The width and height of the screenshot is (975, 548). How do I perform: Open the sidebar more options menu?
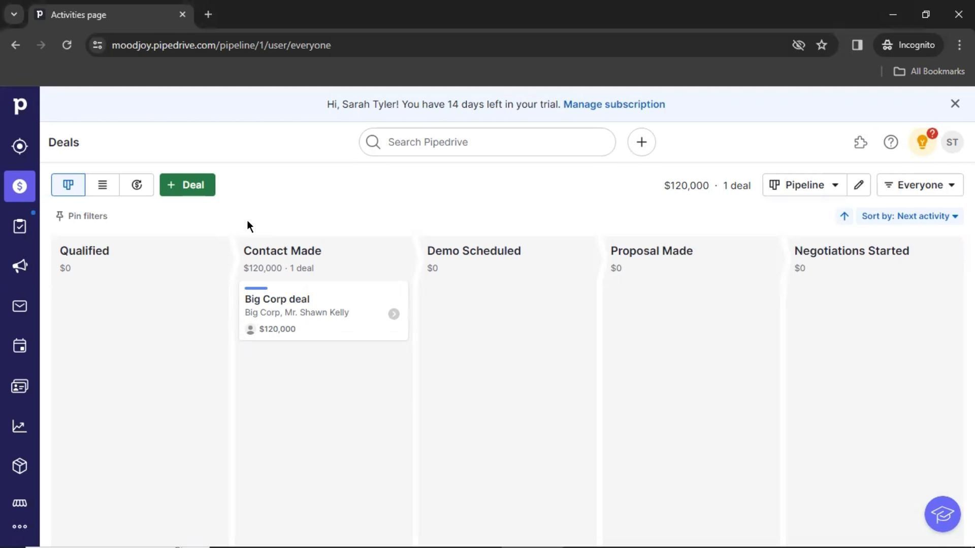click(19, 527)
